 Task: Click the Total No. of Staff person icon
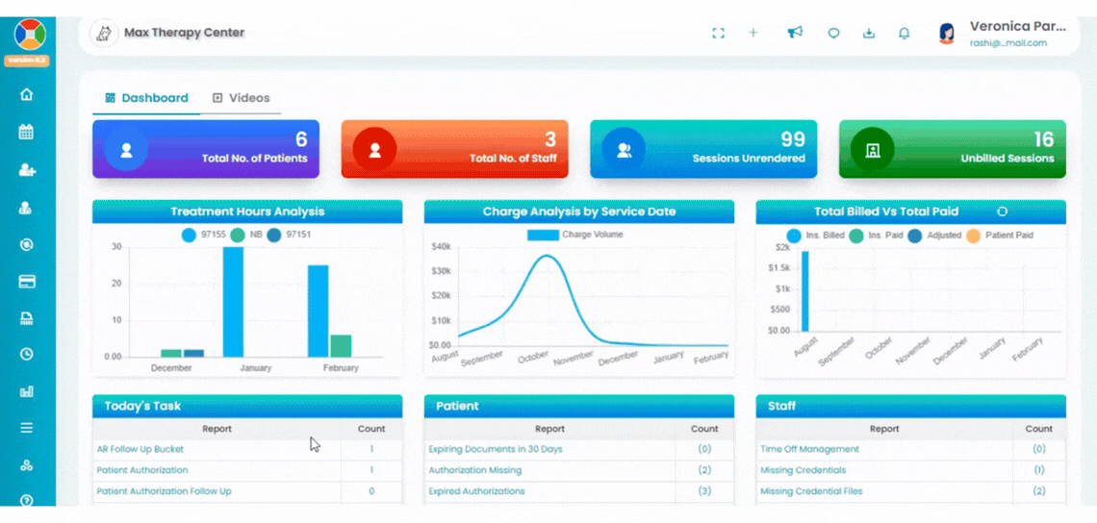(374, 150)
